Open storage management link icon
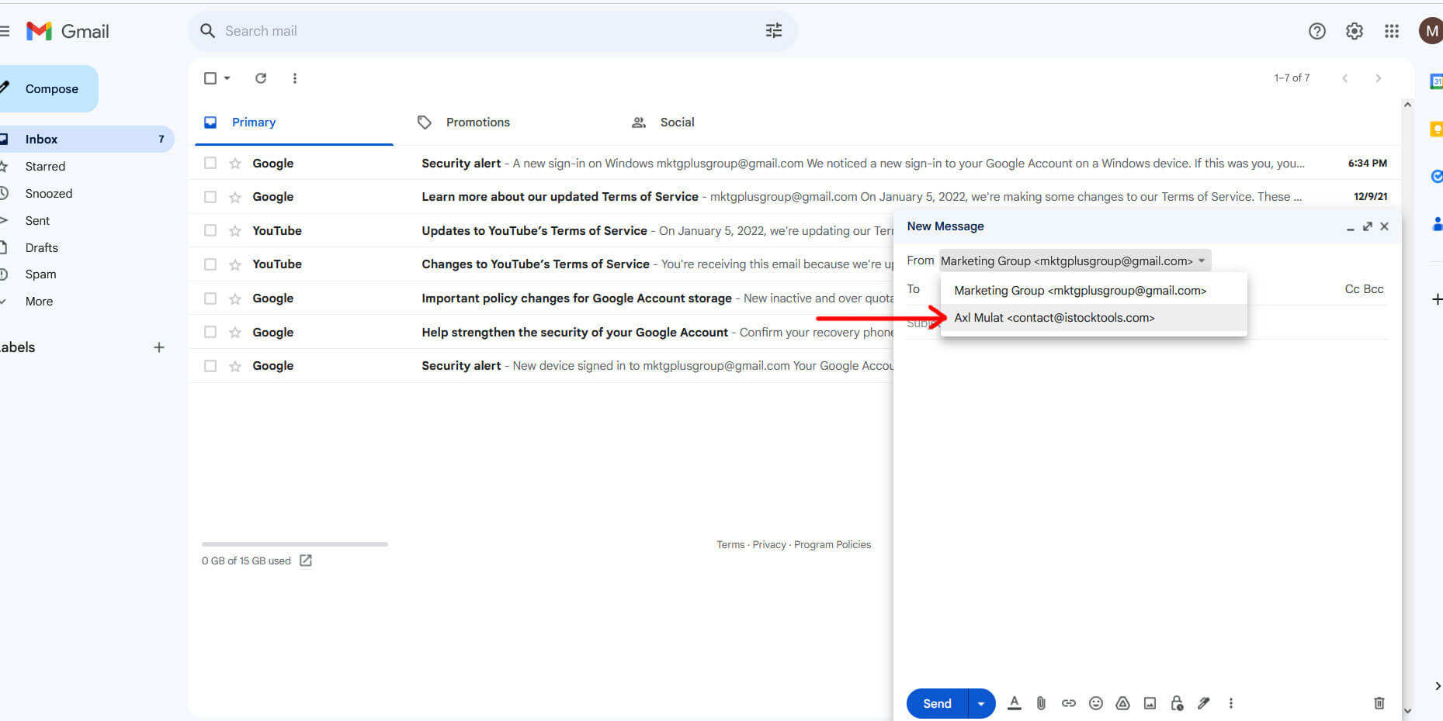The width and height of the screenshot is (1443, 721). tap(306, 561)
